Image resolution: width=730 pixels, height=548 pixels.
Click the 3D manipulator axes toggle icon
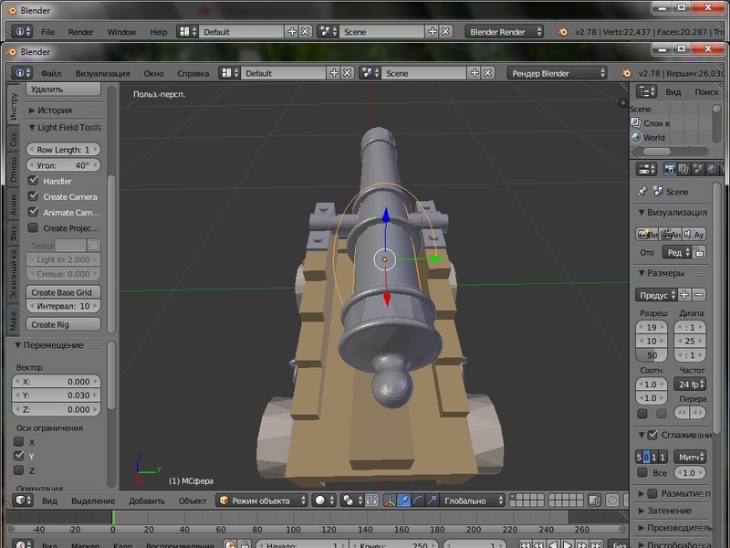click(390, 501)
